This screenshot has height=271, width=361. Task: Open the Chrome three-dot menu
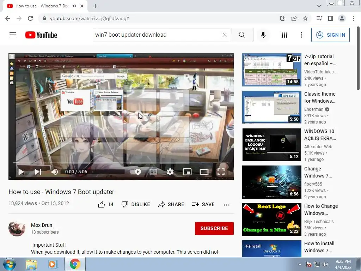coord(353,18)
